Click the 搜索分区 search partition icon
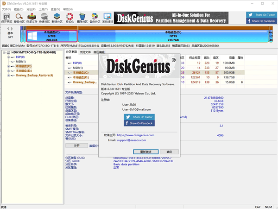Viewport: 278px width, 209px height. tap(20, 18)
